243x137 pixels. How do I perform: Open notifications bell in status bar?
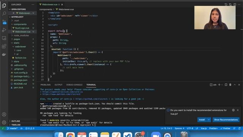[240, 129]
